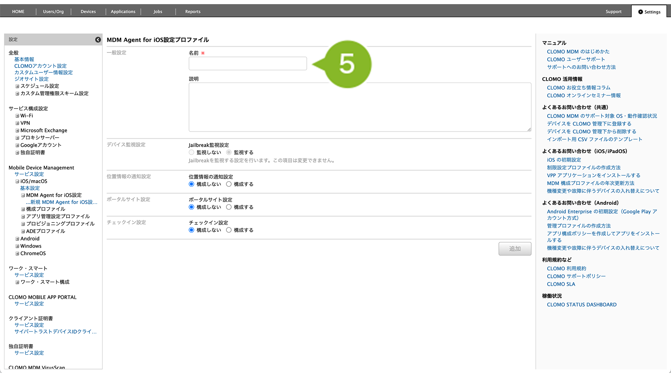Expand the 構成プロファイル node
The height and width of the screenshot is (377, 671).
pos(23,209)
